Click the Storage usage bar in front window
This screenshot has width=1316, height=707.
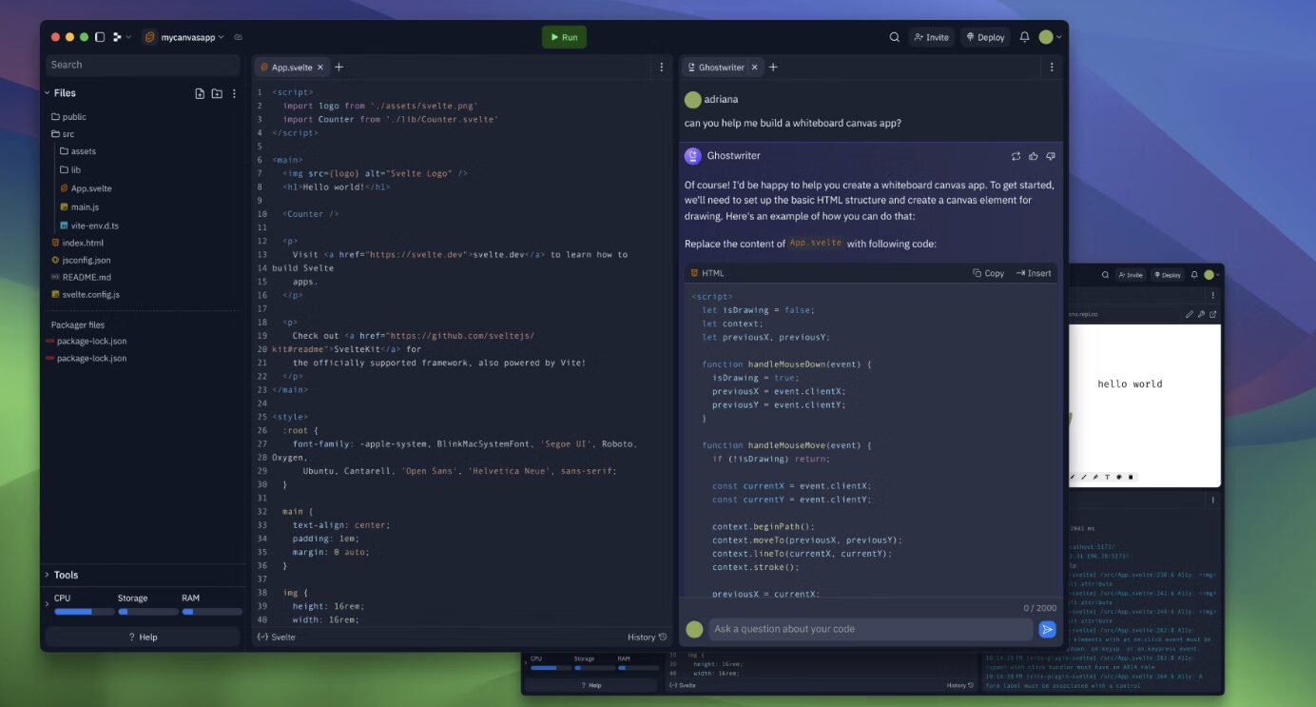coord(148,611)
